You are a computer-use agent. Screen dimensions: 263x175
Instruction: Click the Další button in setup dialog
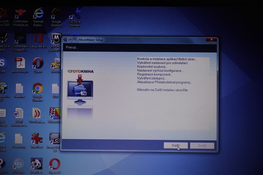click(x=176, y=145)
